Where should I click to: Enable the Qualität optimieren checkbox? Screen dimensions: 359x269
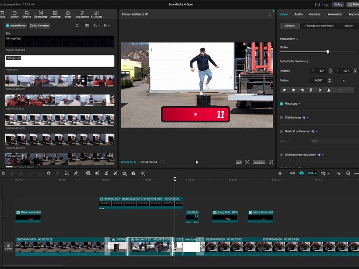(282, 131)
